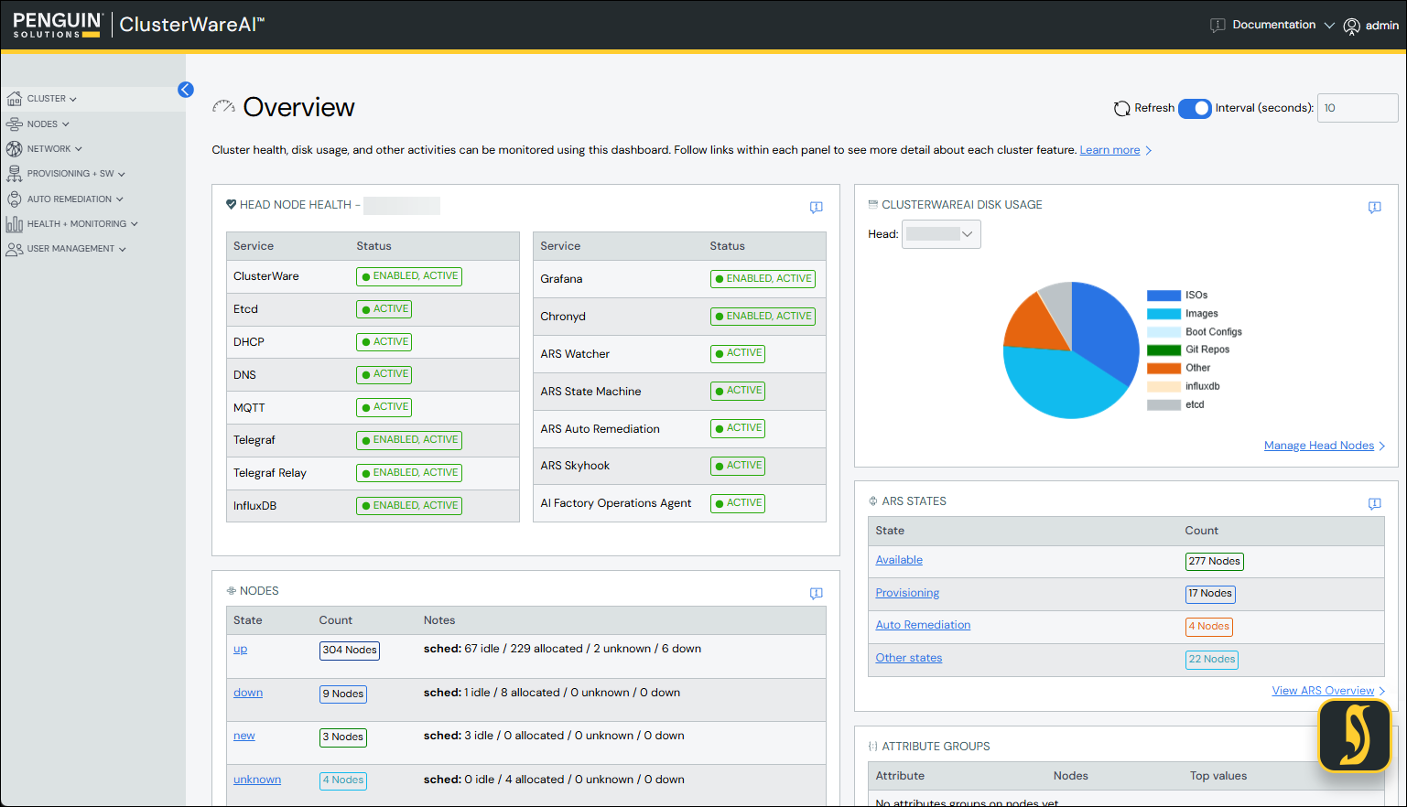
Task: Open help icon on Disk Usage panel
Action: [1374, 208]
